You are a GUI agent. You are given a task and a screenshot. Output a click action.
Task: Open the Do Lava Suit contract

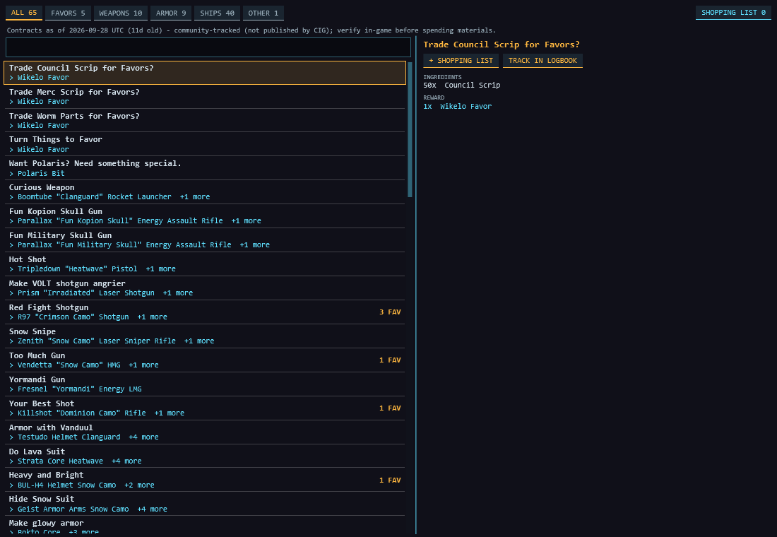205,456
